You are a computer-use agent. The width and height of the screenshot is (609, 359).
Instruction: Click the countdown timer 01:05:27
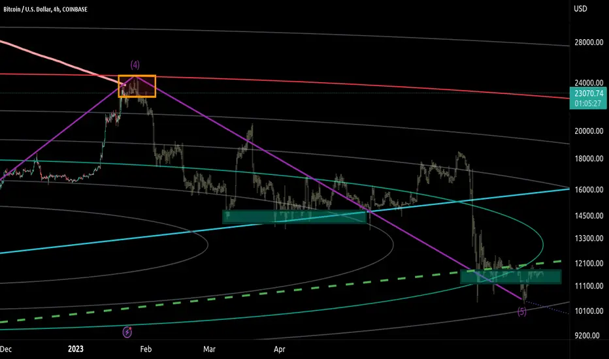pyautogui.click(x=588, y=104)
